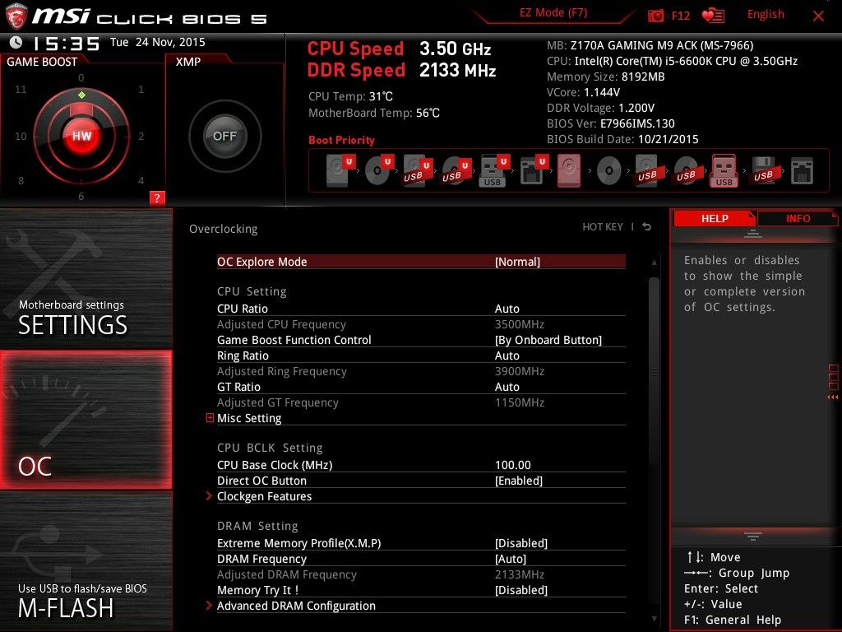
Task: Take a screenshot with the F12 camera icon
Action: click(x=655, y=16)
